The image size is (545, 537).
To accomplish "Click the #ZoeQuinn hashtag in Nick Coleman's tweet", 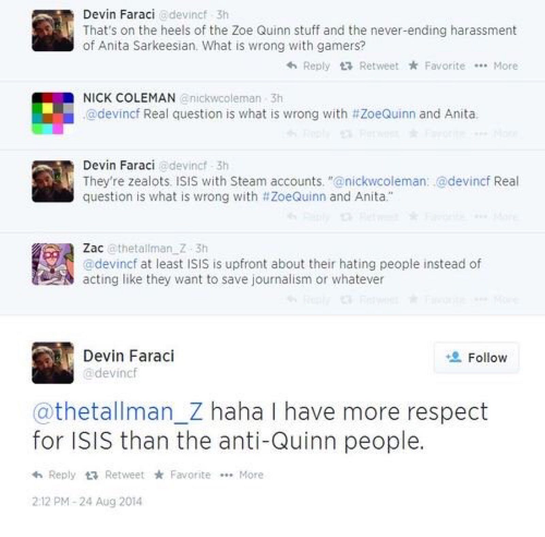I will [x=384, y=114].
